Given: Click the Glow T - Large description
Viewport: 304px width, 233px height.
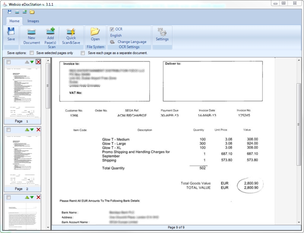Looking at the screenshot, I should (114, 144).
